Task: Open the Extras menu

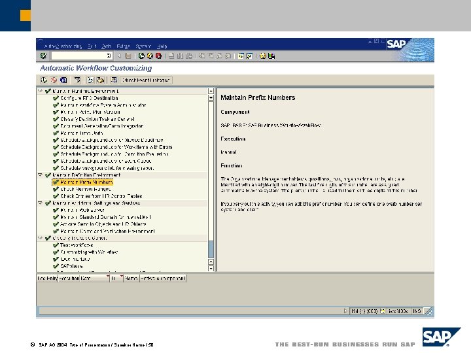Action: (123, 46)
